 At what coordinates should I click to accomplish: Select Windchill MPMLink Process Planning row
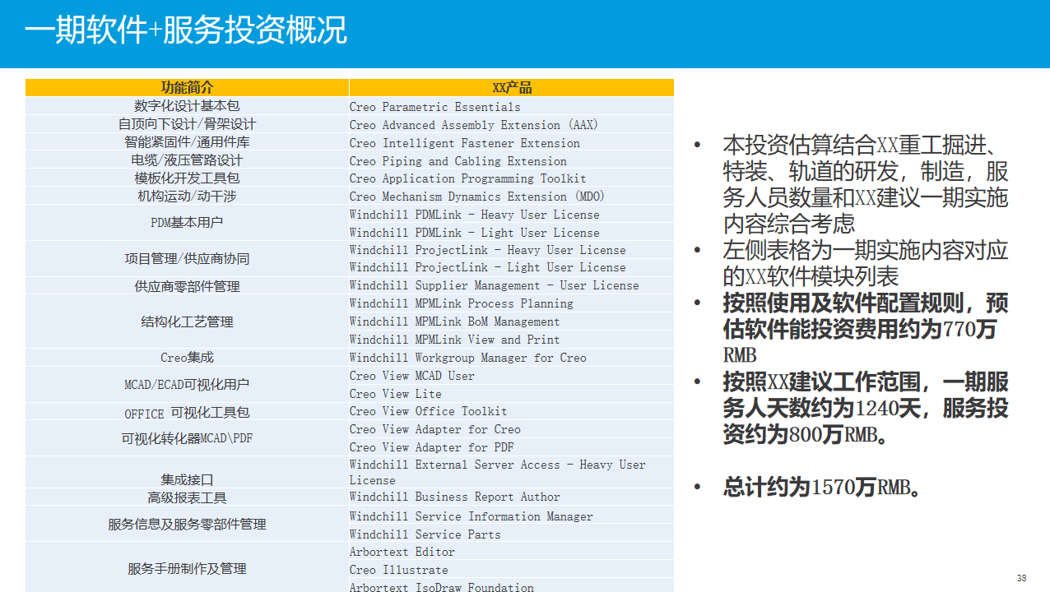511,303
